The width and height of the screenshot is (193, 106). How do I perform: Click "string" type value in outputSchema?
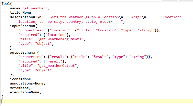coord(138,57)
